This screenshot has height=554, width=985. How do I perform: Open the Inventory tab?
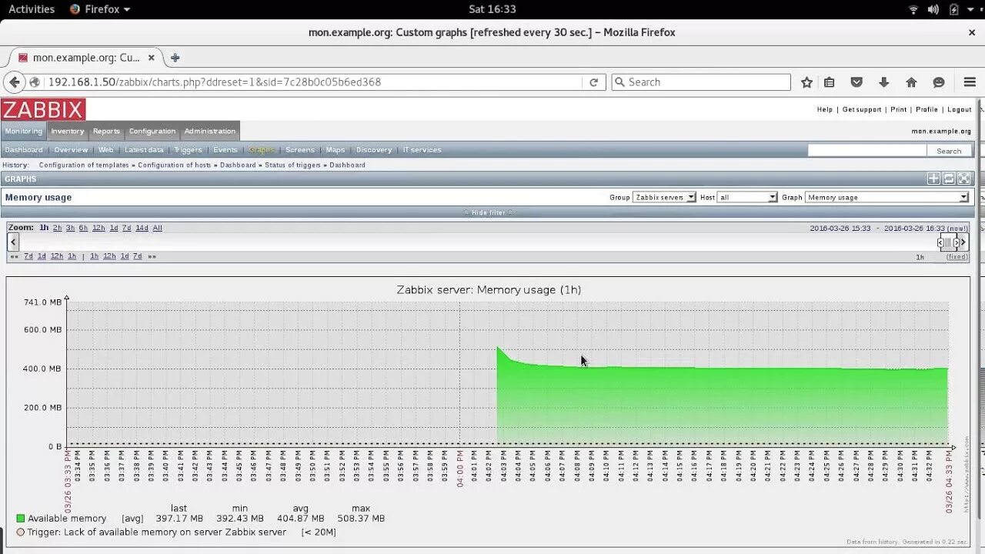(68, 131)
